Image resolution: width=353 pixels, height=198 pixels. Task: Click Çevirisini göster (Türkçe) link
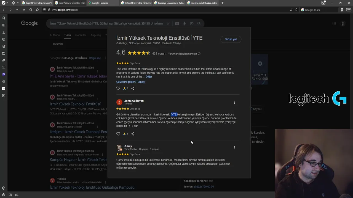131,82
